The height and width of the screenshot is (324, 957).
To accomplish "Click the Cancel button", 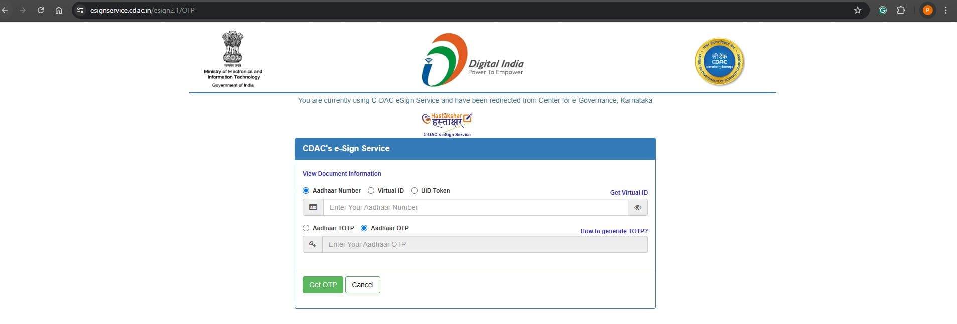I will coord(362,285).
